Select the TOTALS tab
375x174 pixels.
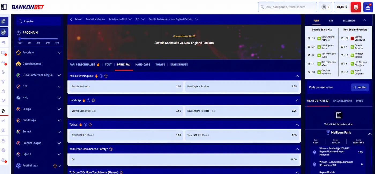[160, 65]
